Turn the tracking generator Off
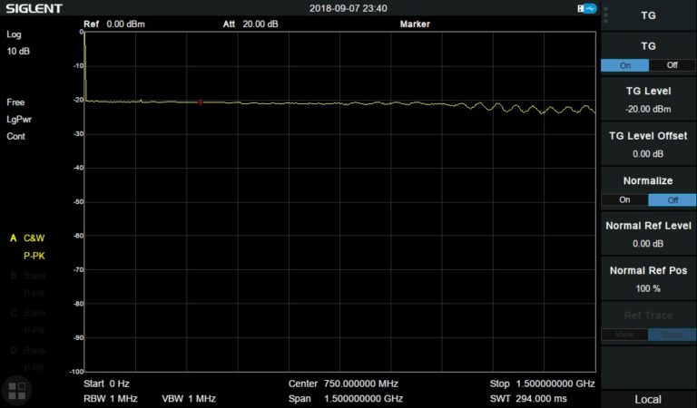Image resolution: width=697 pixels, height=408 pixels. [672, 65]
